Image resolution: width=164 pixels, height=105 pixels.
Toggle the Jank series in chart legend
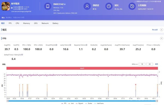point(71,103)
